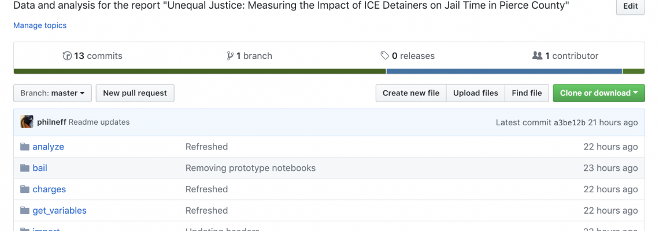The image size is (659, 231).
Task: Click the blue language bar segment
Action: coord(504,72)
